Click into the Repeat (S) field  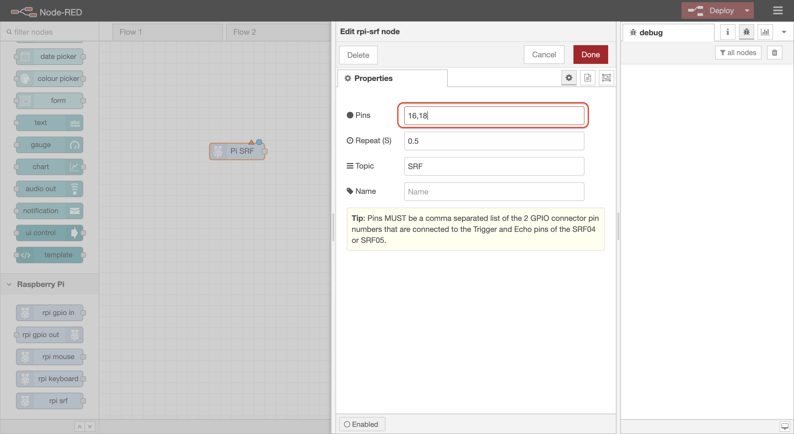coord(494,141)
